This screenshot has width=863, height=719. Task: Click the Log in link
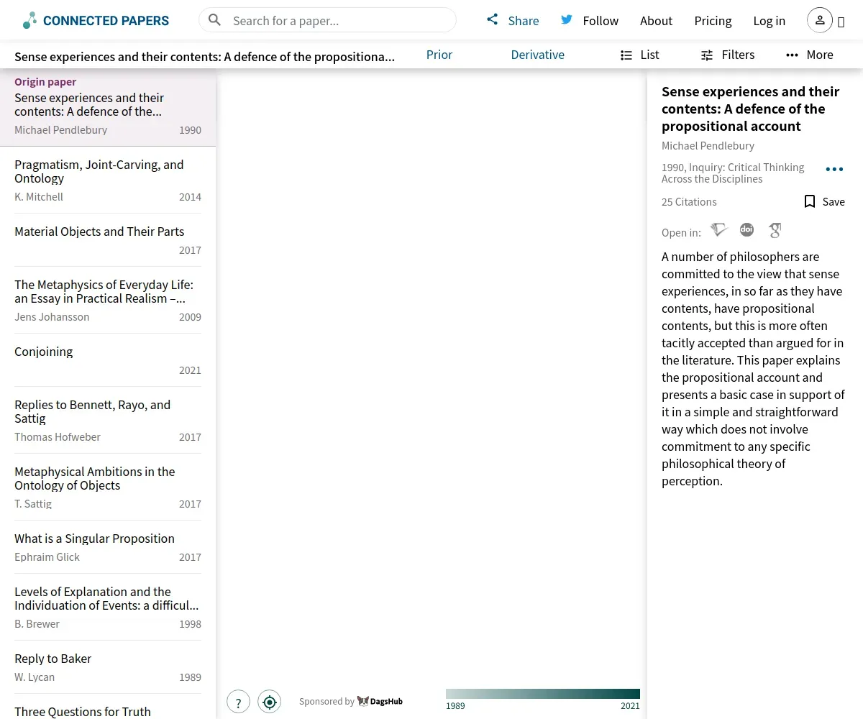tap(770, 21)
